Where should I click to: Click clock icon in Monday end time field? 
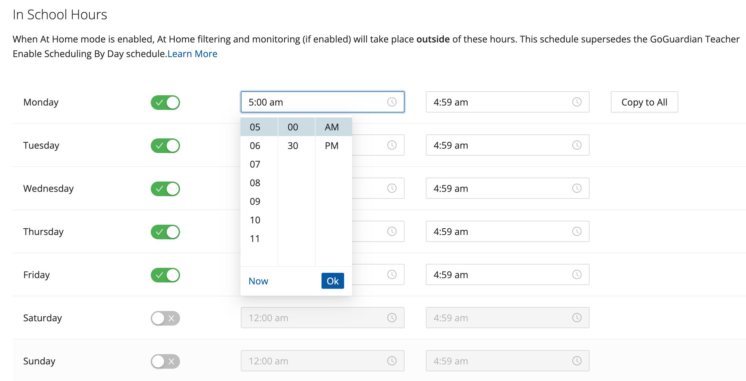(x=577, y=102)
